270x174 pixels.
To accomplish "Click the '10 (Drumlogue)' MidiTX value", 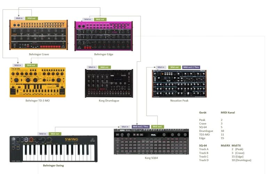I will point(241,160).
